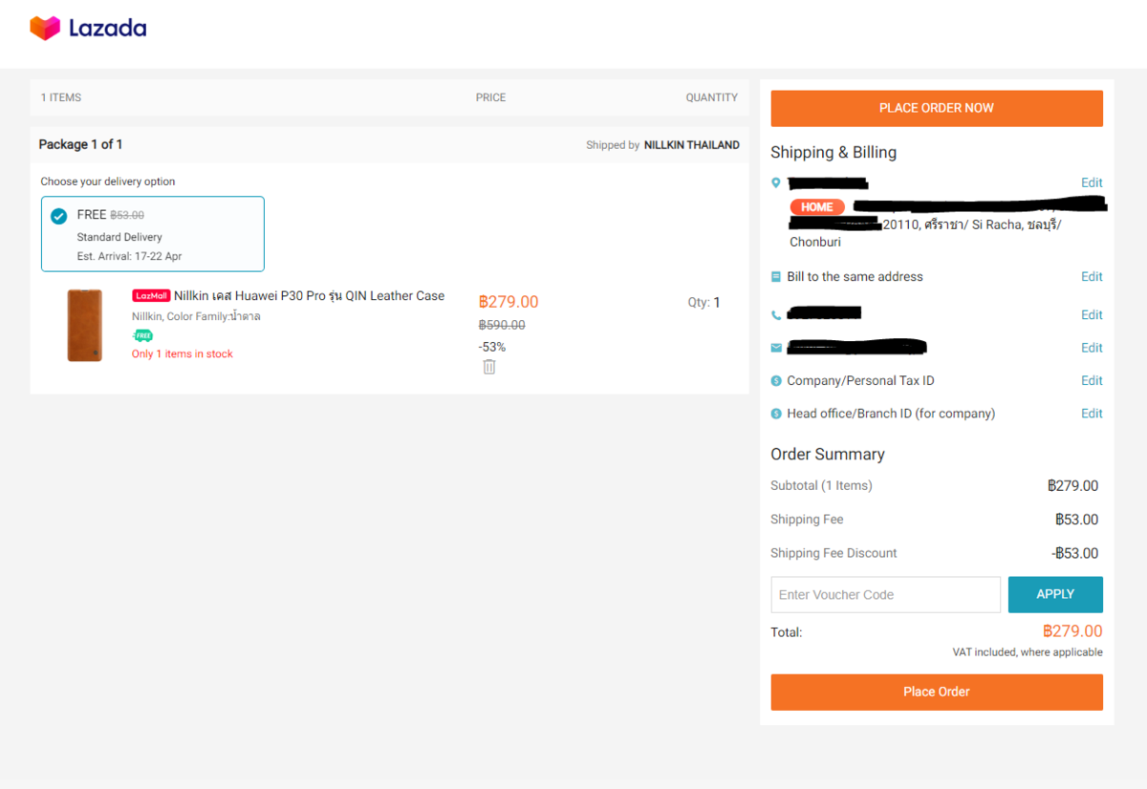
Task: Click NILLKIN THAILAND seller name
Action: point(692,145)
